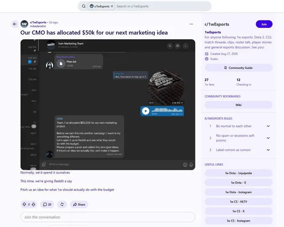Image resolution: width=284 pixels, height=227 pixels.
Task: Click the globe icon next to Public
Action: click(x=206, y=59)
